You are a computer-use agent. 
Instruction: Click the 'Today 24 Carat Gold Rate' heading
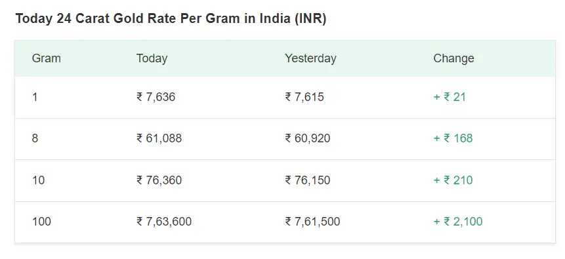click(171, 19)
